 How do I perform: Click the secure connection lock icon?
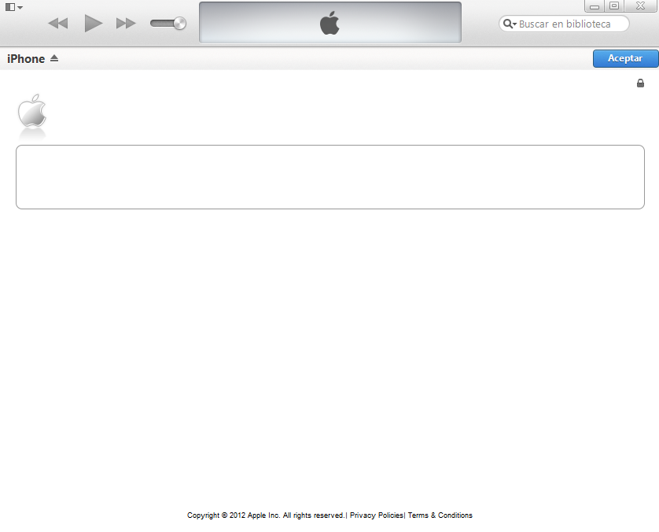[640, 83]
